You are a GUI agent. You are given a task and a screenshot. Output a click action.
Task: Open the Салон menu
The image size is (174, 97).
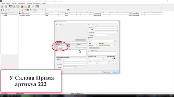click(3, 3)
